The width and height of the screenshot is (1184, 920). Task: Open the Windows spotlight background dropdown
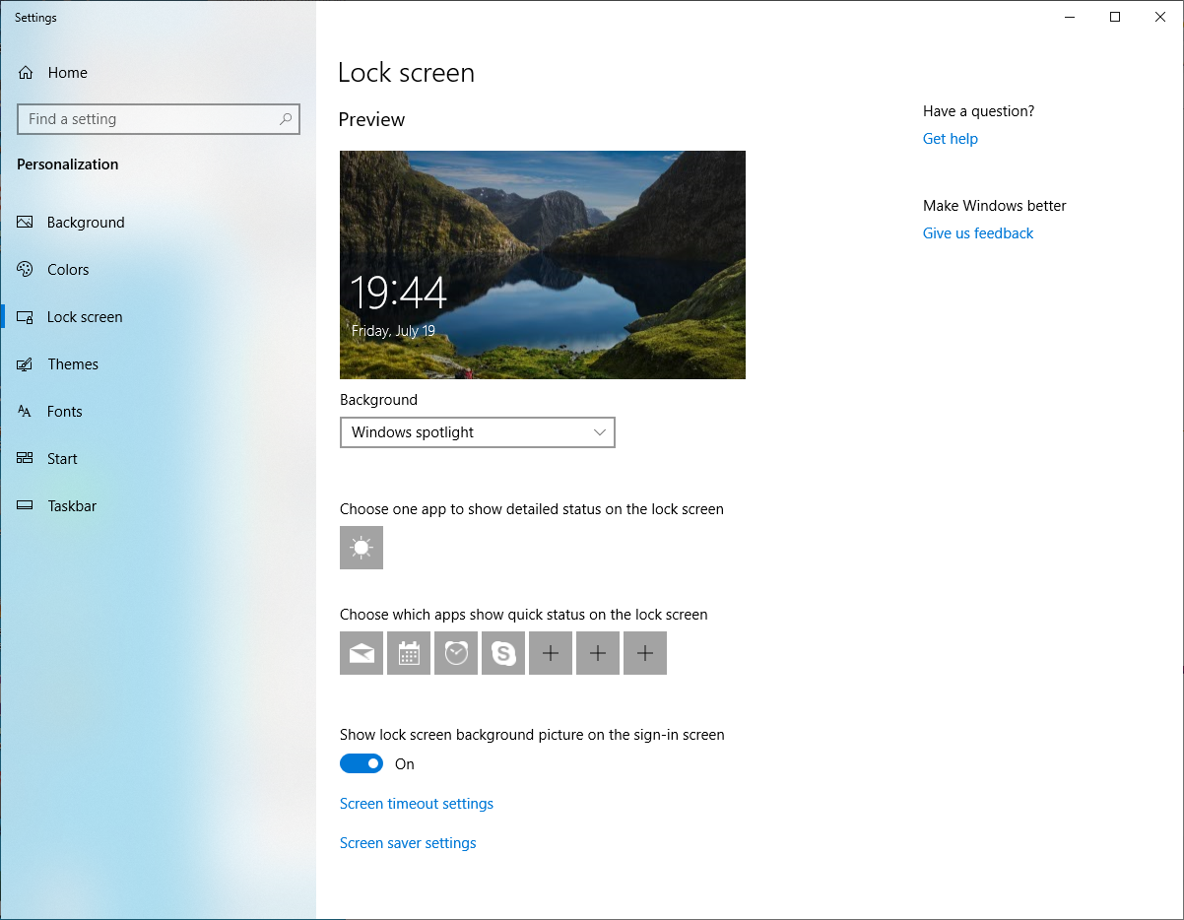pos(478,432)
